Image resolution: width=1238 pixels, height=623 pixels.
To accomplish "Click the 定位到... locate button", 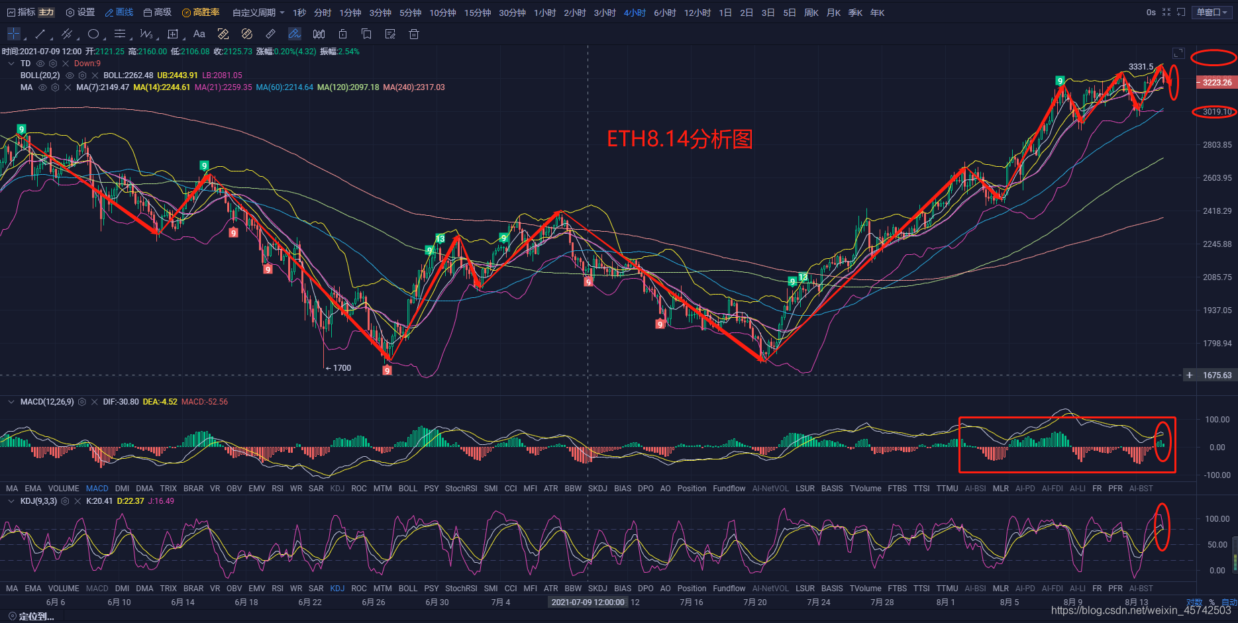I will point(31,616).
